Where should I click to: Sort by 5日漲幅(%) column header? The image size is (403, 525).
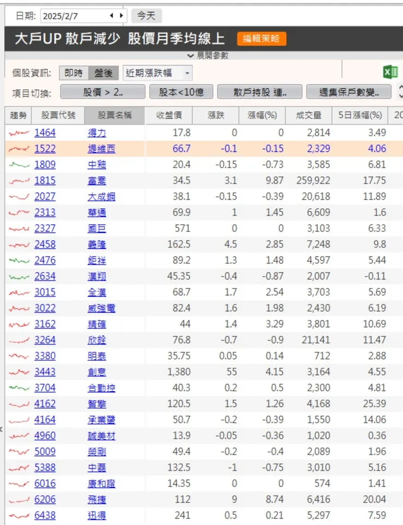click(x=360, y=115)
